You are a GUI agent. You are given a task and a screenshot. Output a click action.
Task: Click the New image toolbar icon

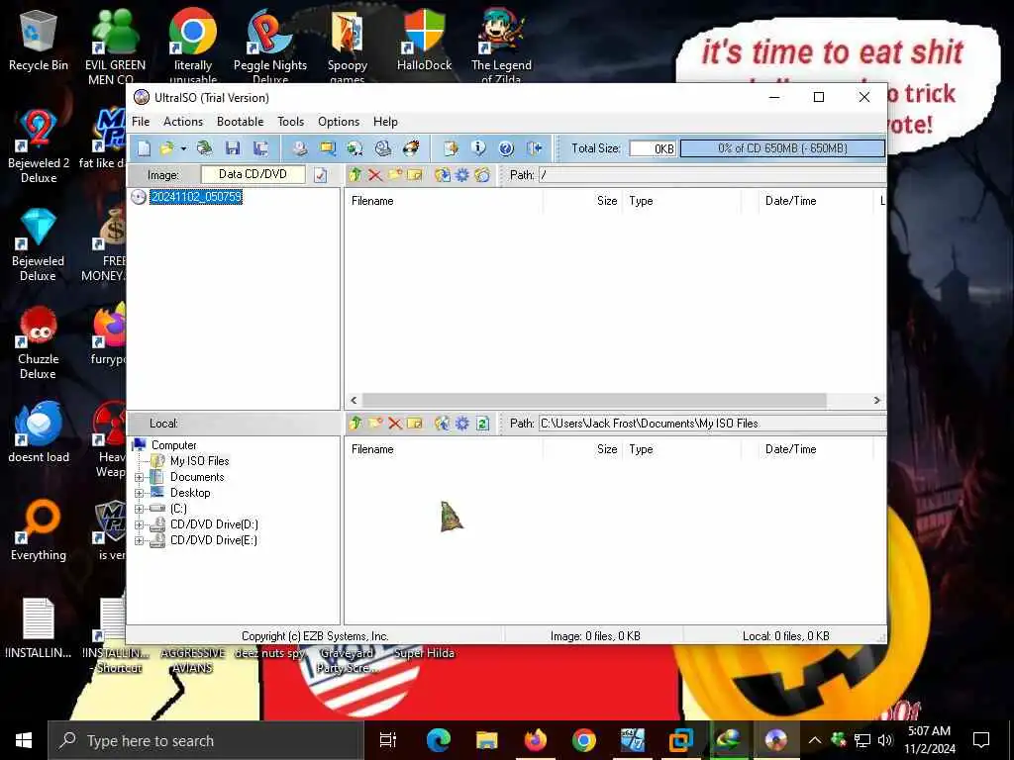pos(144,148)
